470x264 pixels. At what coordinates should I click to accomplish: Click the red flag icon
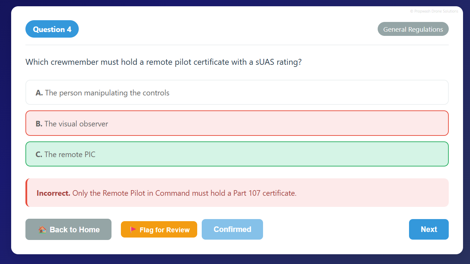click(x=133, y=230)
